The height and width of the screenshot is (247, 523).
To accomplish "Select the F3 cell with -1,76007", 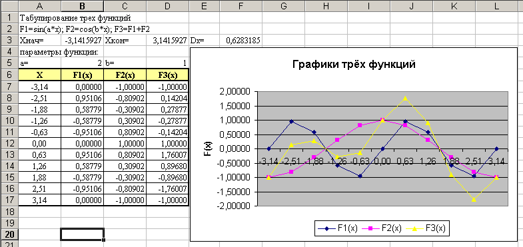I will click(x=168, y=189).
